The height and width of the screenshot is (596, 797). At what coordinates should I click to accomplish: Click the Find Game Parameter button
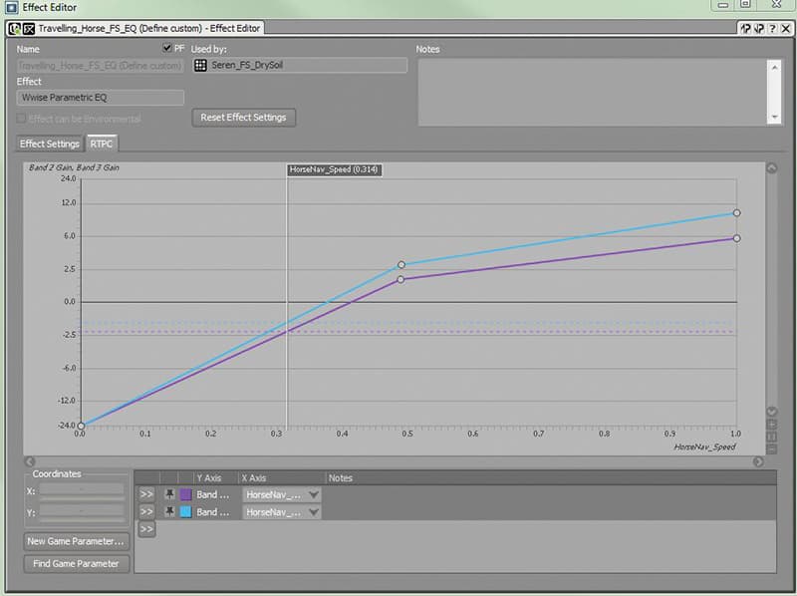(77, 563)
